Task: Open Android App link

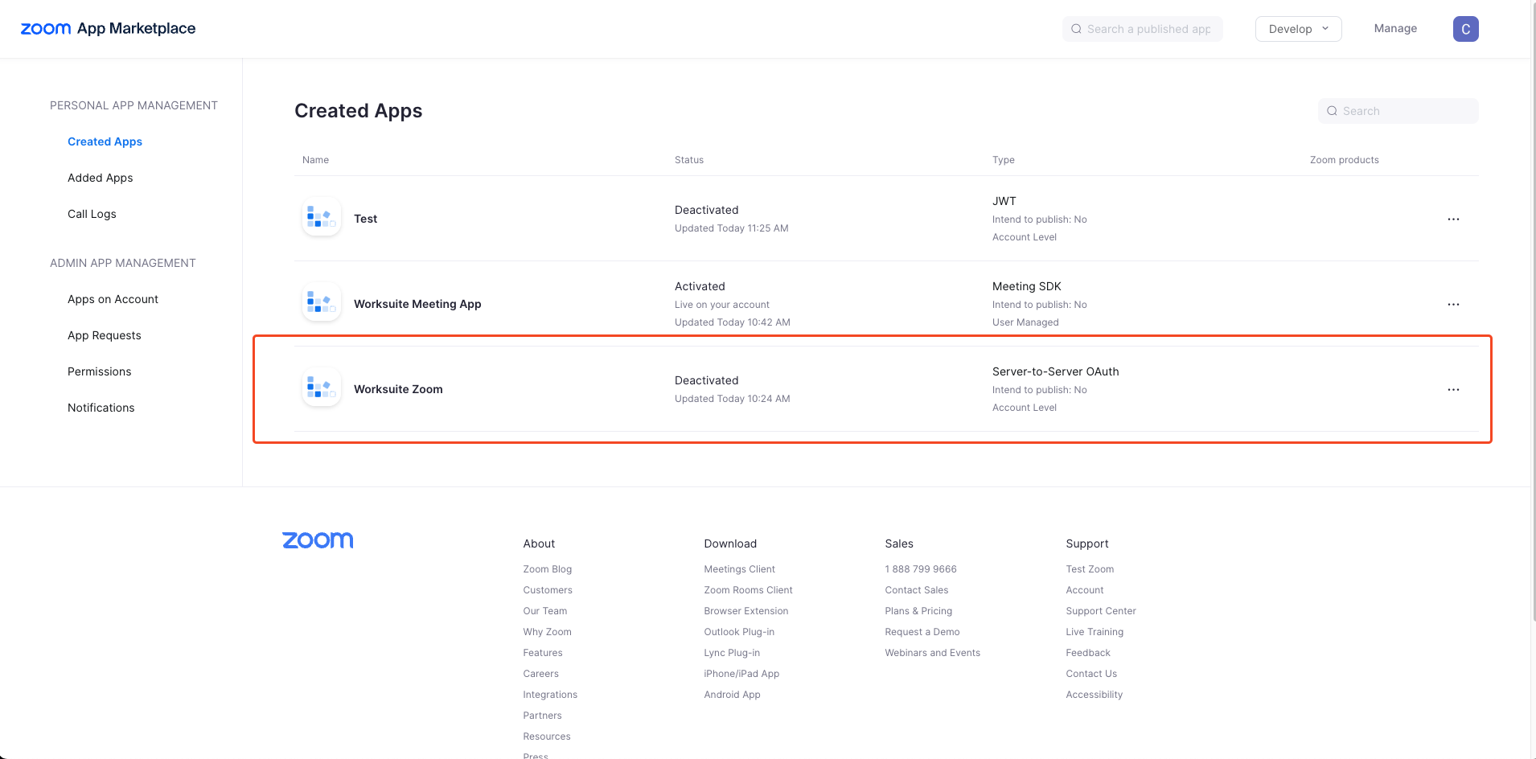Action: click(x=732, y=695)
